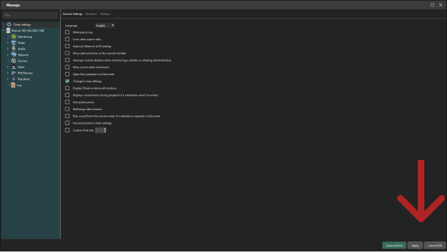Click the Save and Exit button
This screenshot has width=447, height=252.
394,246
